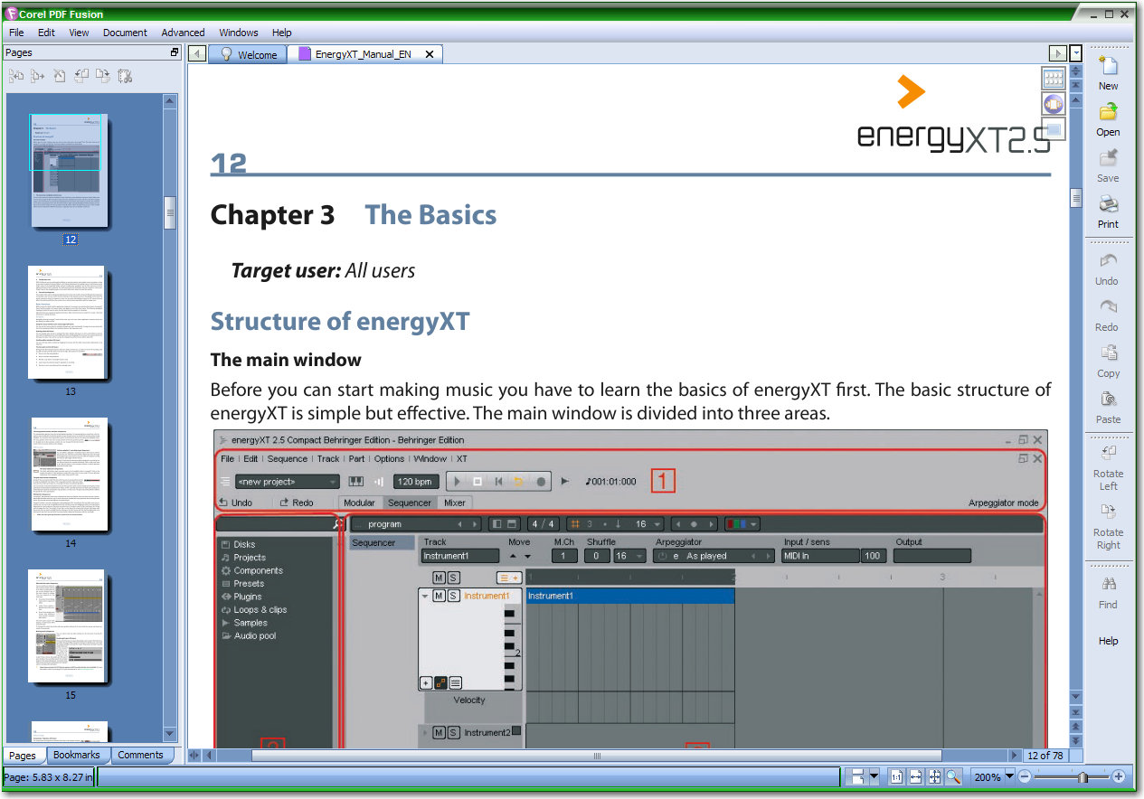
Task: Click the Copy icon in the right toolbar
Action: (1108, 353)
